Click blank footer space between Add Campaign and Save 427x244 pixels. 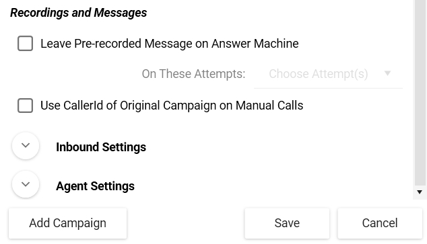coord(186,223)
